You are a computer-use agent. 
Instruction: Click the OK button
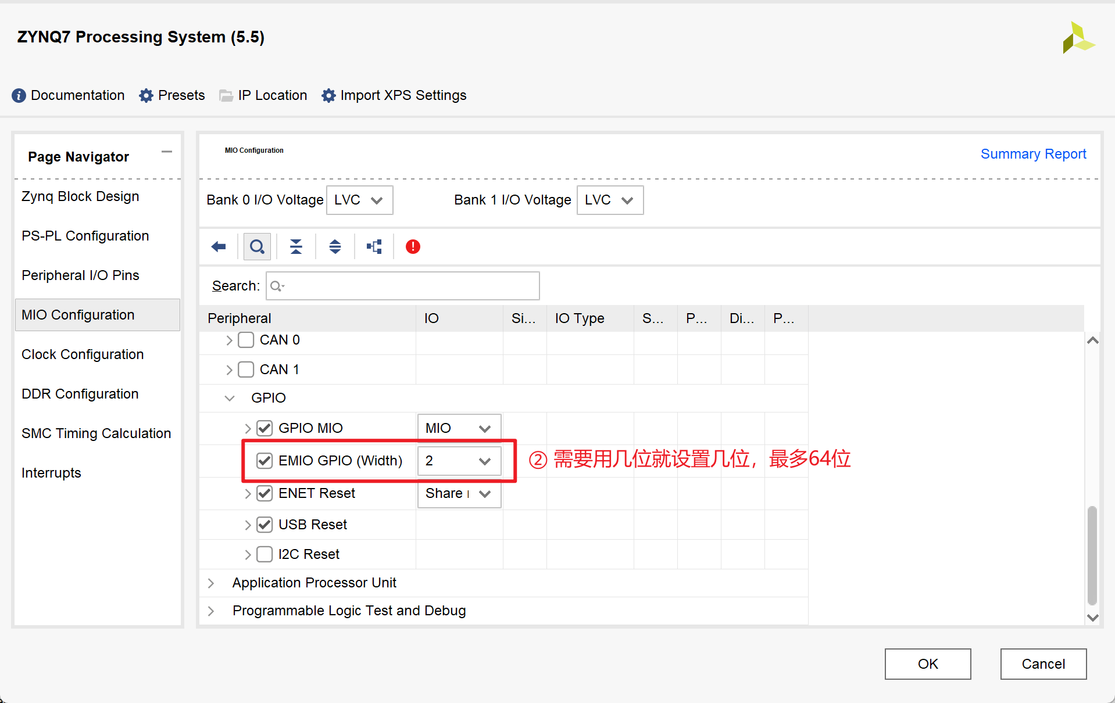tap(928, 664)
